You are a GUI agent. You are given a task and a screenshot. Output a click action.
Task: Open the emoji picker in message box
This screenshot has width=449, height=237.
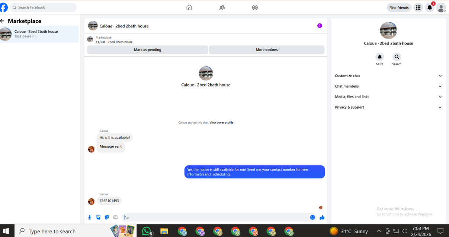click(312, 217)
